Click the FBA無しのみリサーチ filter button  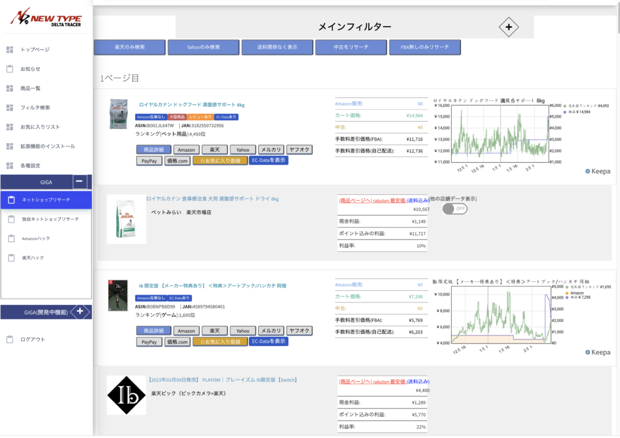[424, 47]
